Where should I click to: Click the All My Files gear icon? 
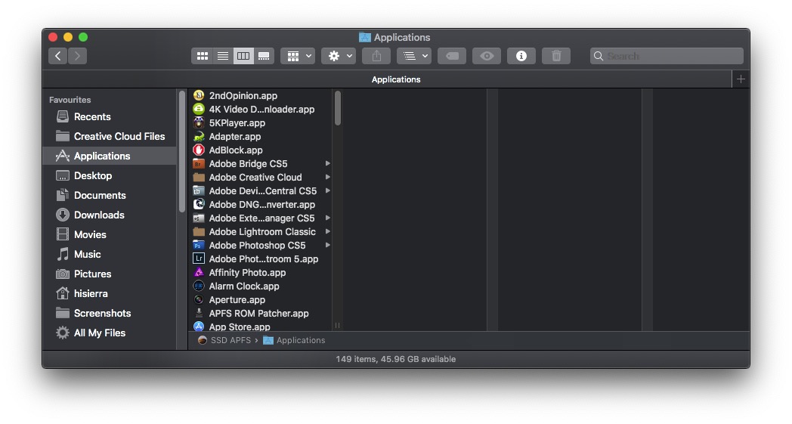coord(63,333)
